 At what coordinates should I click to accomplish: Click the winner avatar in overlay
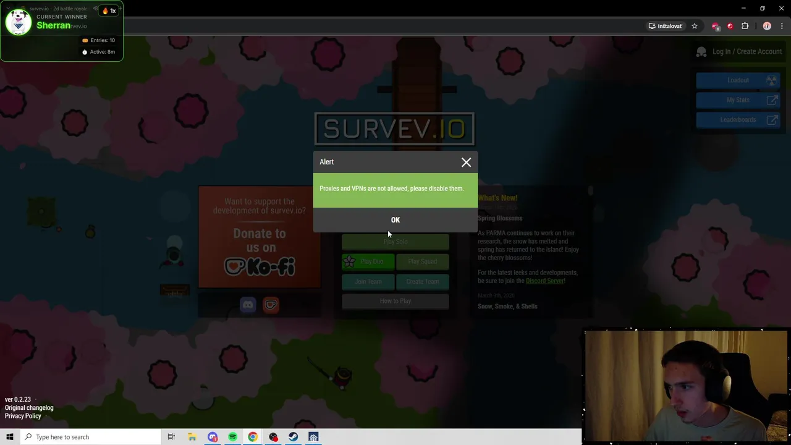[x=18, y=23]
